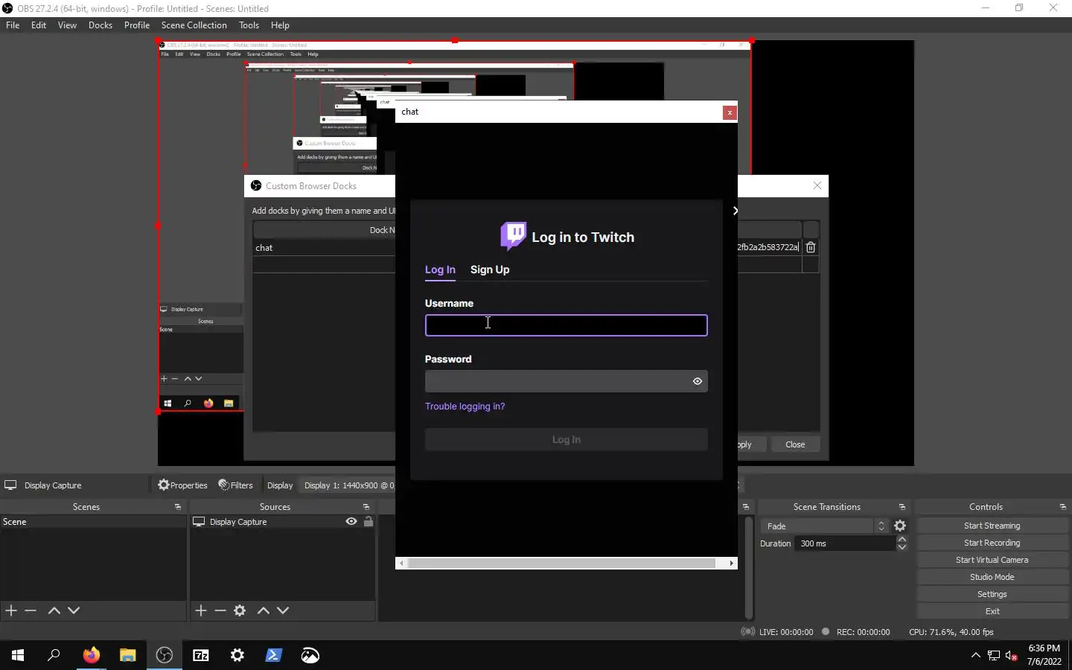
Task: Toggle lock on Display Capture source
Action: 368,522
